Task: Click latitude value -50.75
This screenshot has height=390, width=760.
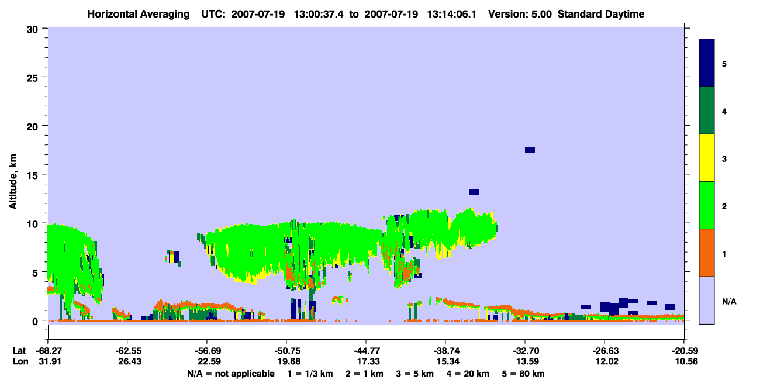Action: (x=286, y=351)
